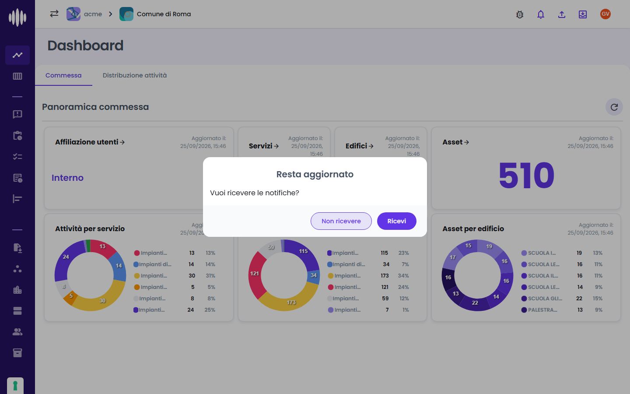Click the green keyhole icon at sidebar bottom
The image size is (630, 394).
pyautogui.click(x=15, y=386)
